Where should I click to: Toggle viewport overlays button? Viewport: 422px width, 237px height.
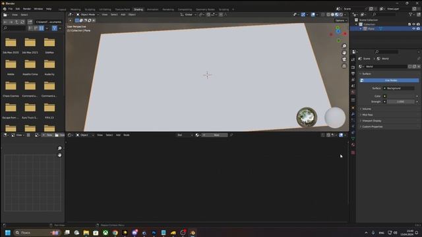tap(313, 14)
